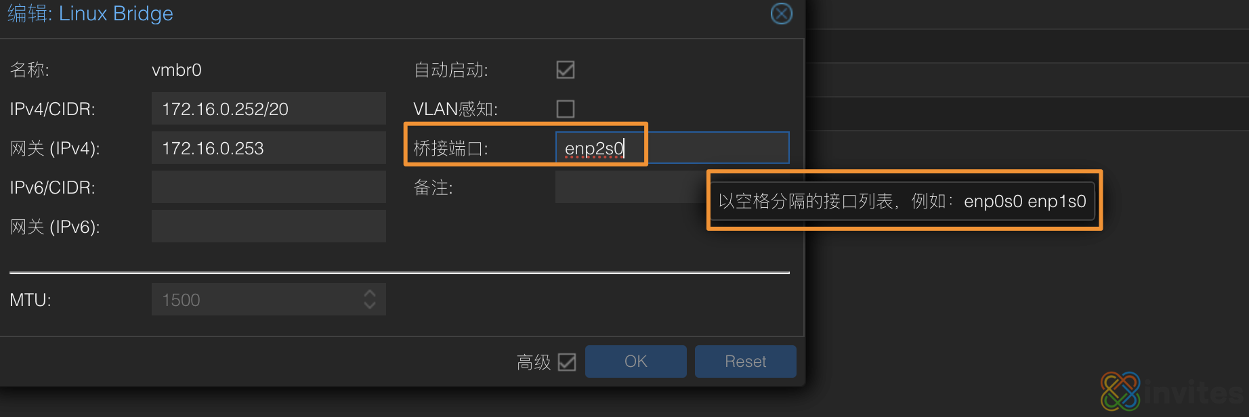
Task: Focus the IPv4/CIDR address field
Action: (269, 108)
